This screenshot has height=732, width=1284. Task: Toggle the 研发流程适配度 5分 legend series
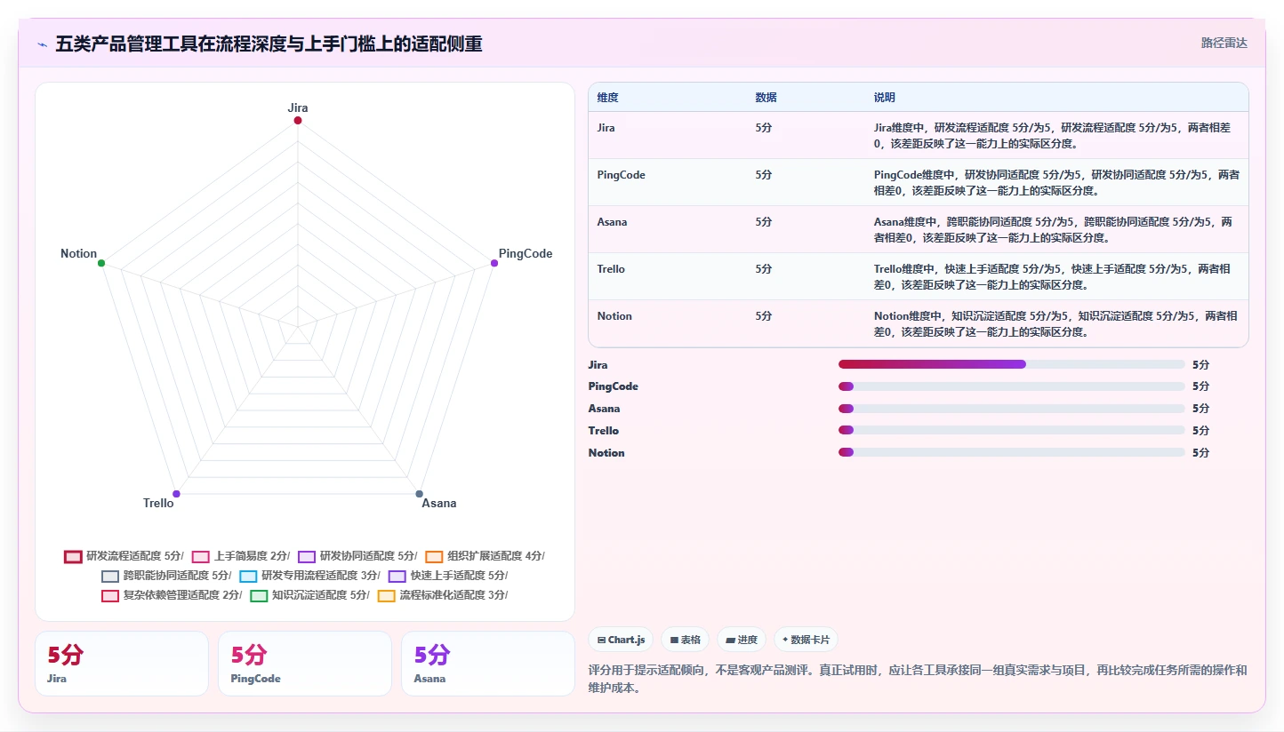pyautogui.click(x=124, y=556)
